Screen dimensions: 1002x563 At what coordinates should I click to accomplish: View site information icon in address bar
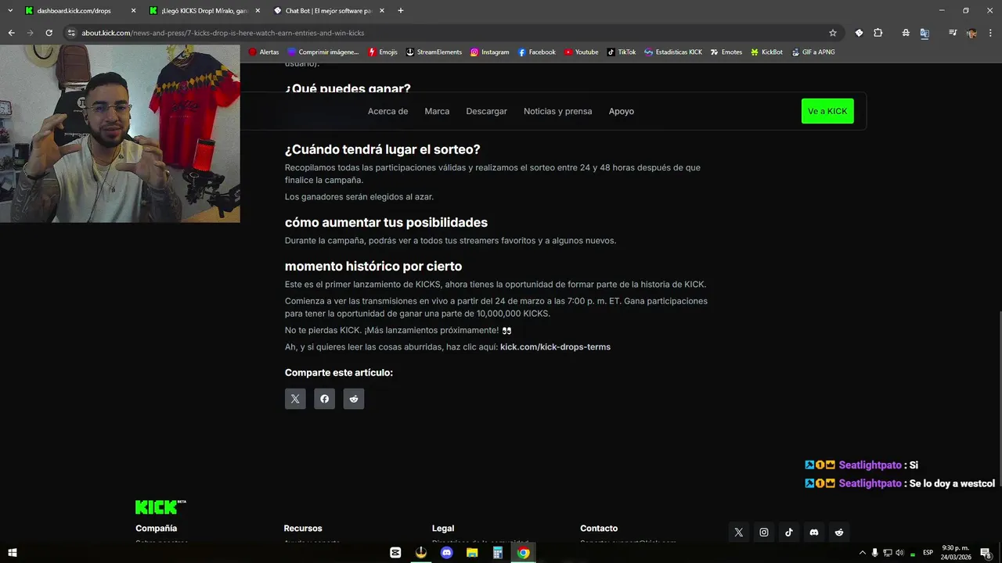coord(71,33)
